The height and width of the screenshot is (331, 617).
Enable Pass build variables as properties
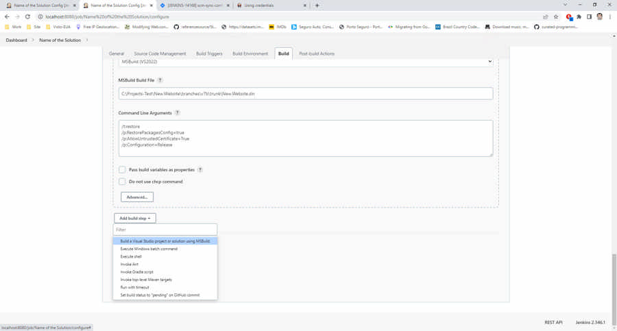point(122,170)
